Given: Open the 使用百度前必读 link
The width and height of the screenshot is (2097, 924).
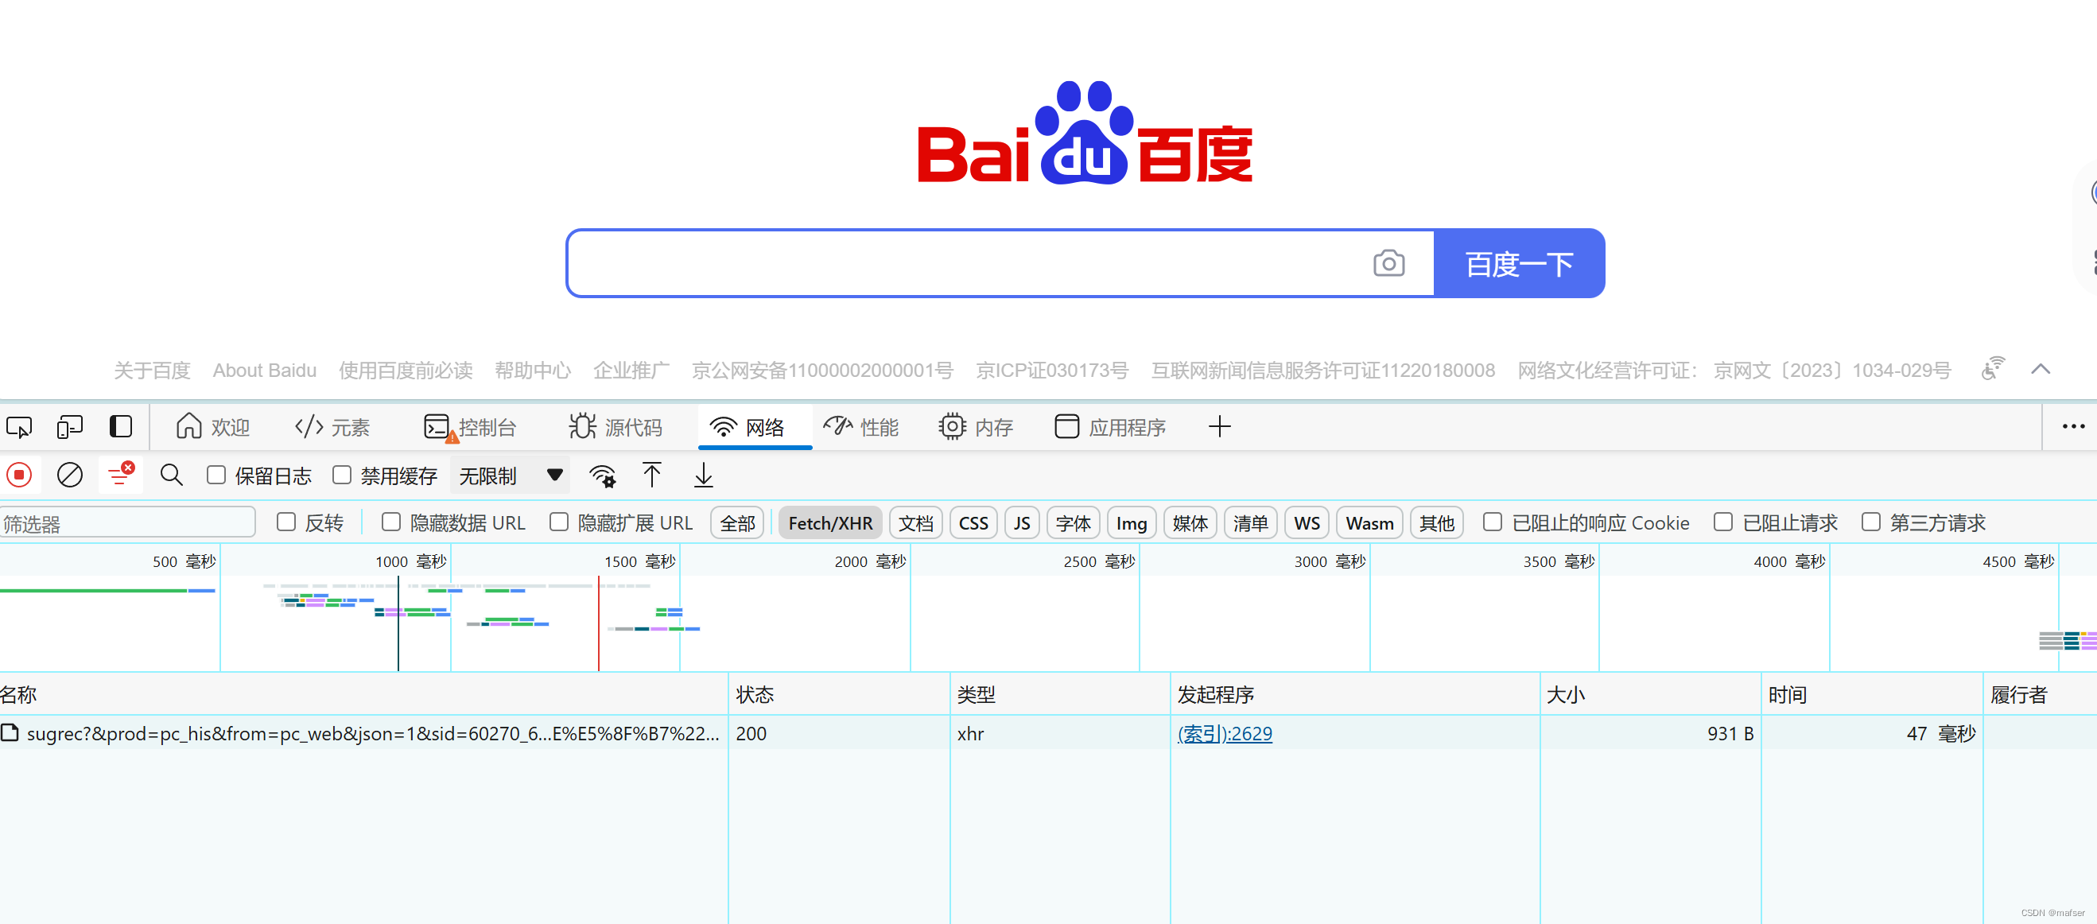Looking at the screenshot, I should pyautogui.click(x=406, y=371).
